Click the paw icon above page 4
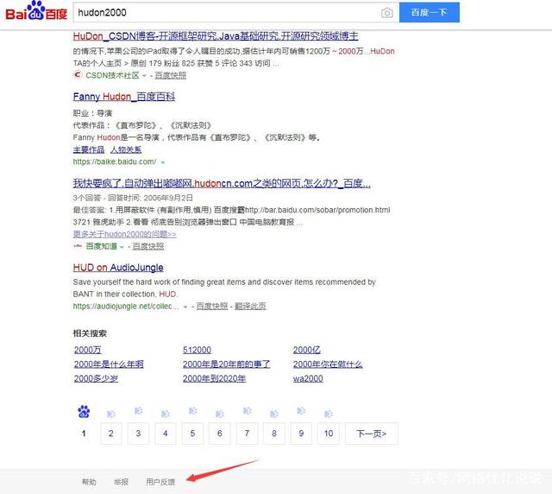Viewport: 552px width, 494px height. click(166, 414)
